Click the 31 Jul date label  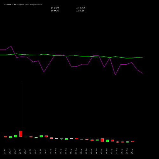(45, 152)
